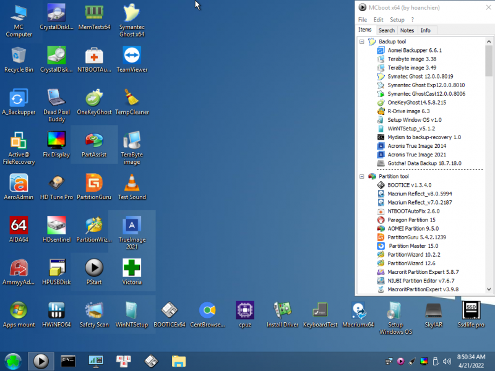Select Macrium Reflect_v8.0.5994 entry
Image resolution: width=495 pixels, height=371 pixels.
[x=419, y=194]
